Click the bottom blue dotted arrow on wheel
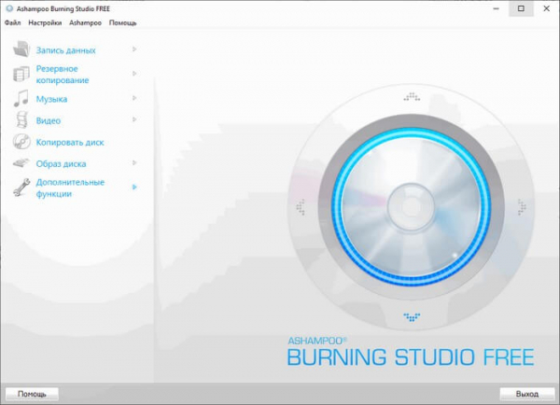Screen dimensions: 560x405 pos(412,317)
